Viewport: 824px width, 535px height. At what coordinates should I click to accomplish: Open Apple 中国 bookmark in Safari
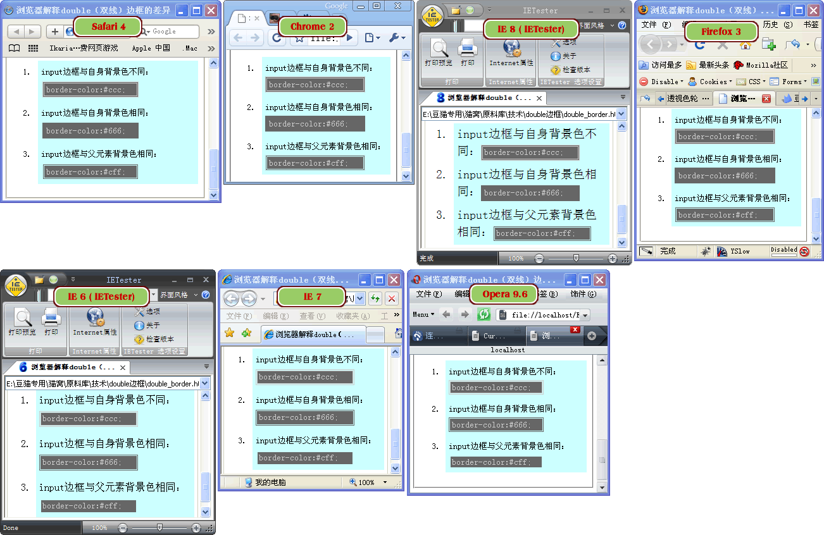pyautogui.click(x=151, y=48)
